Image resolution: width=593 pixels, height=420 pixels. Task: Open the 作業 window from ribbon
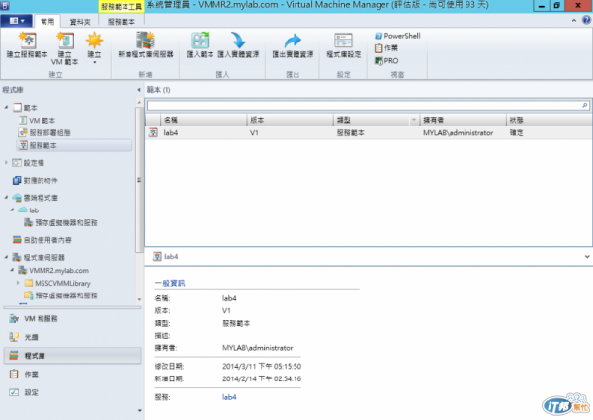point(386,48)
